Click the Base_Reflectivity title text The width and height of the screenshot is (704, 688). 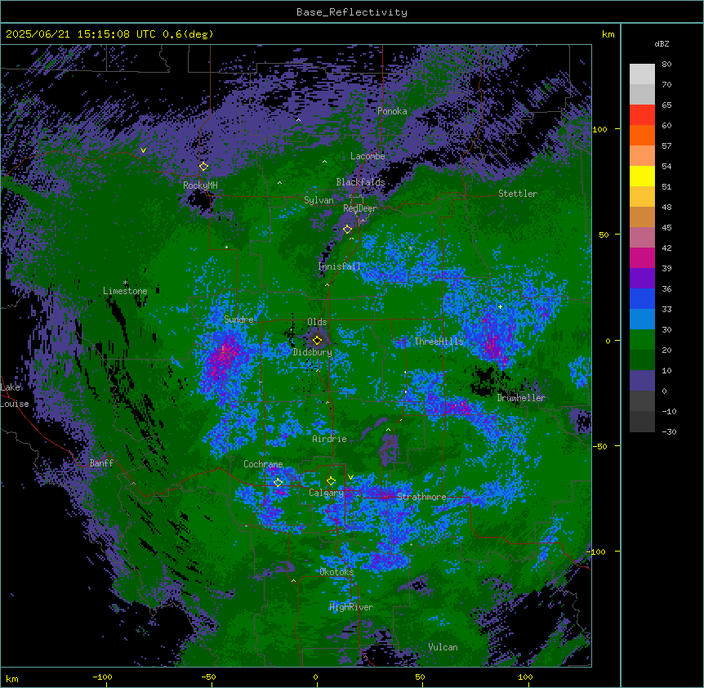click(352, 12)
